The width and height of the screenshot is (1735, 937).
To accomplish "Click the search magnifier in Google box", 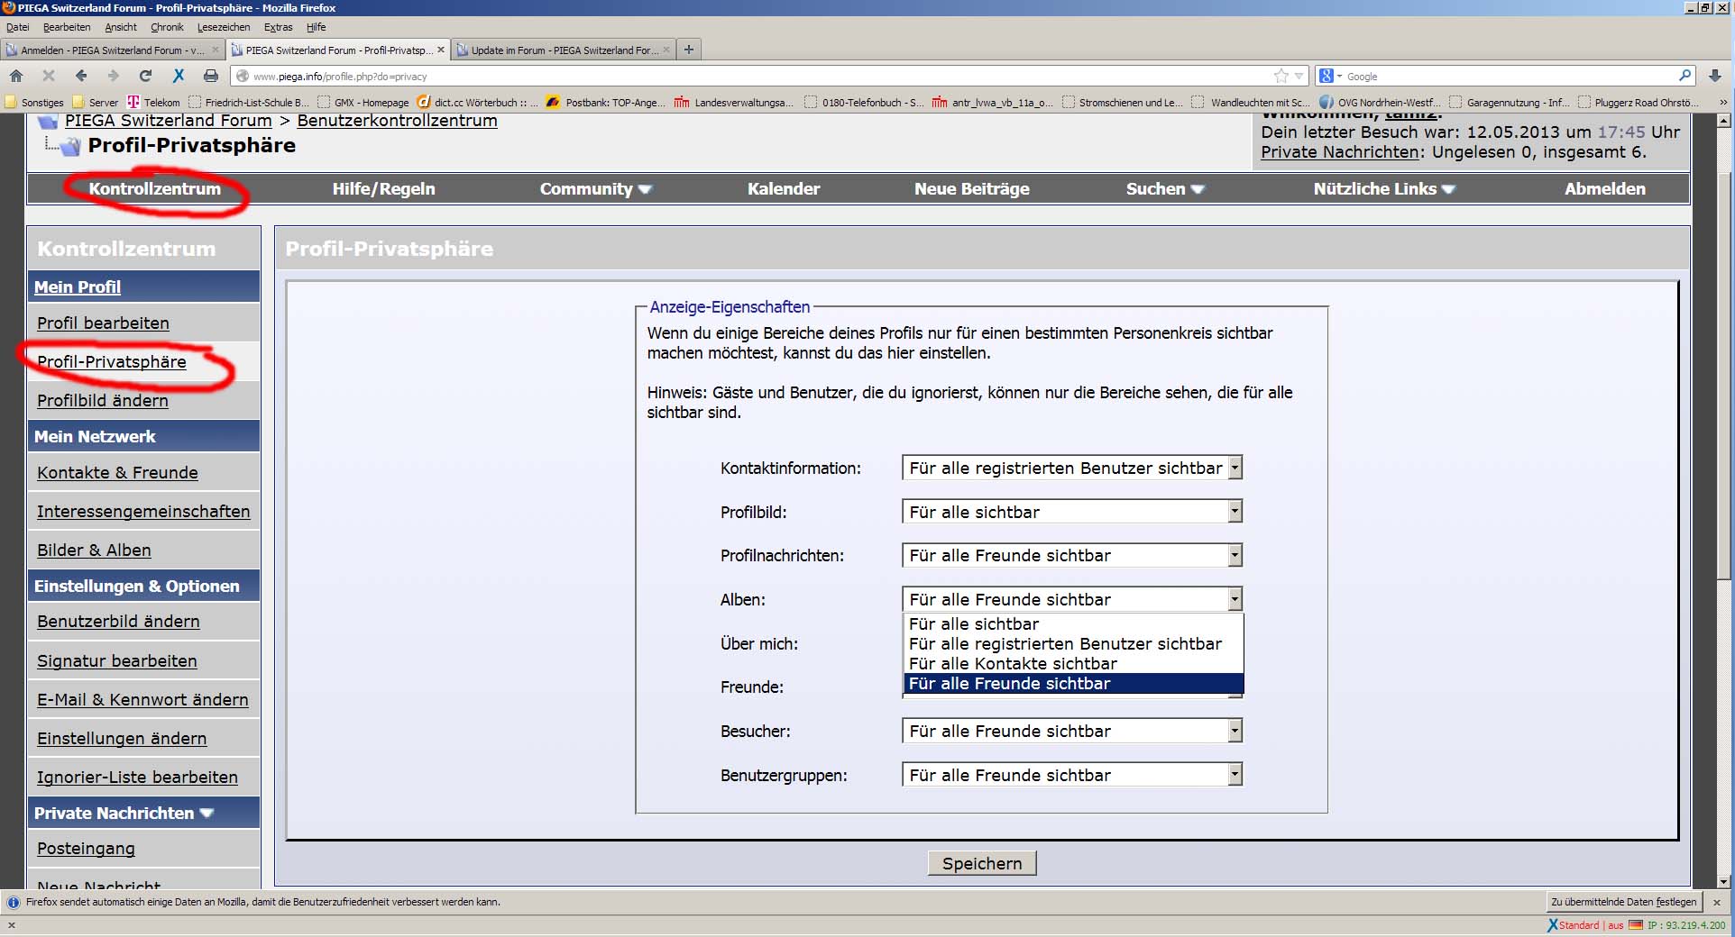I will 1685,76.
